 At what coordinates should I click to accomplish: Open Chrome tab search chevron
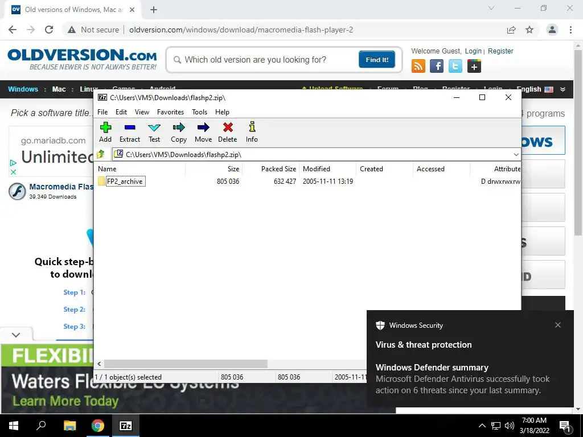tap(491, 8)
